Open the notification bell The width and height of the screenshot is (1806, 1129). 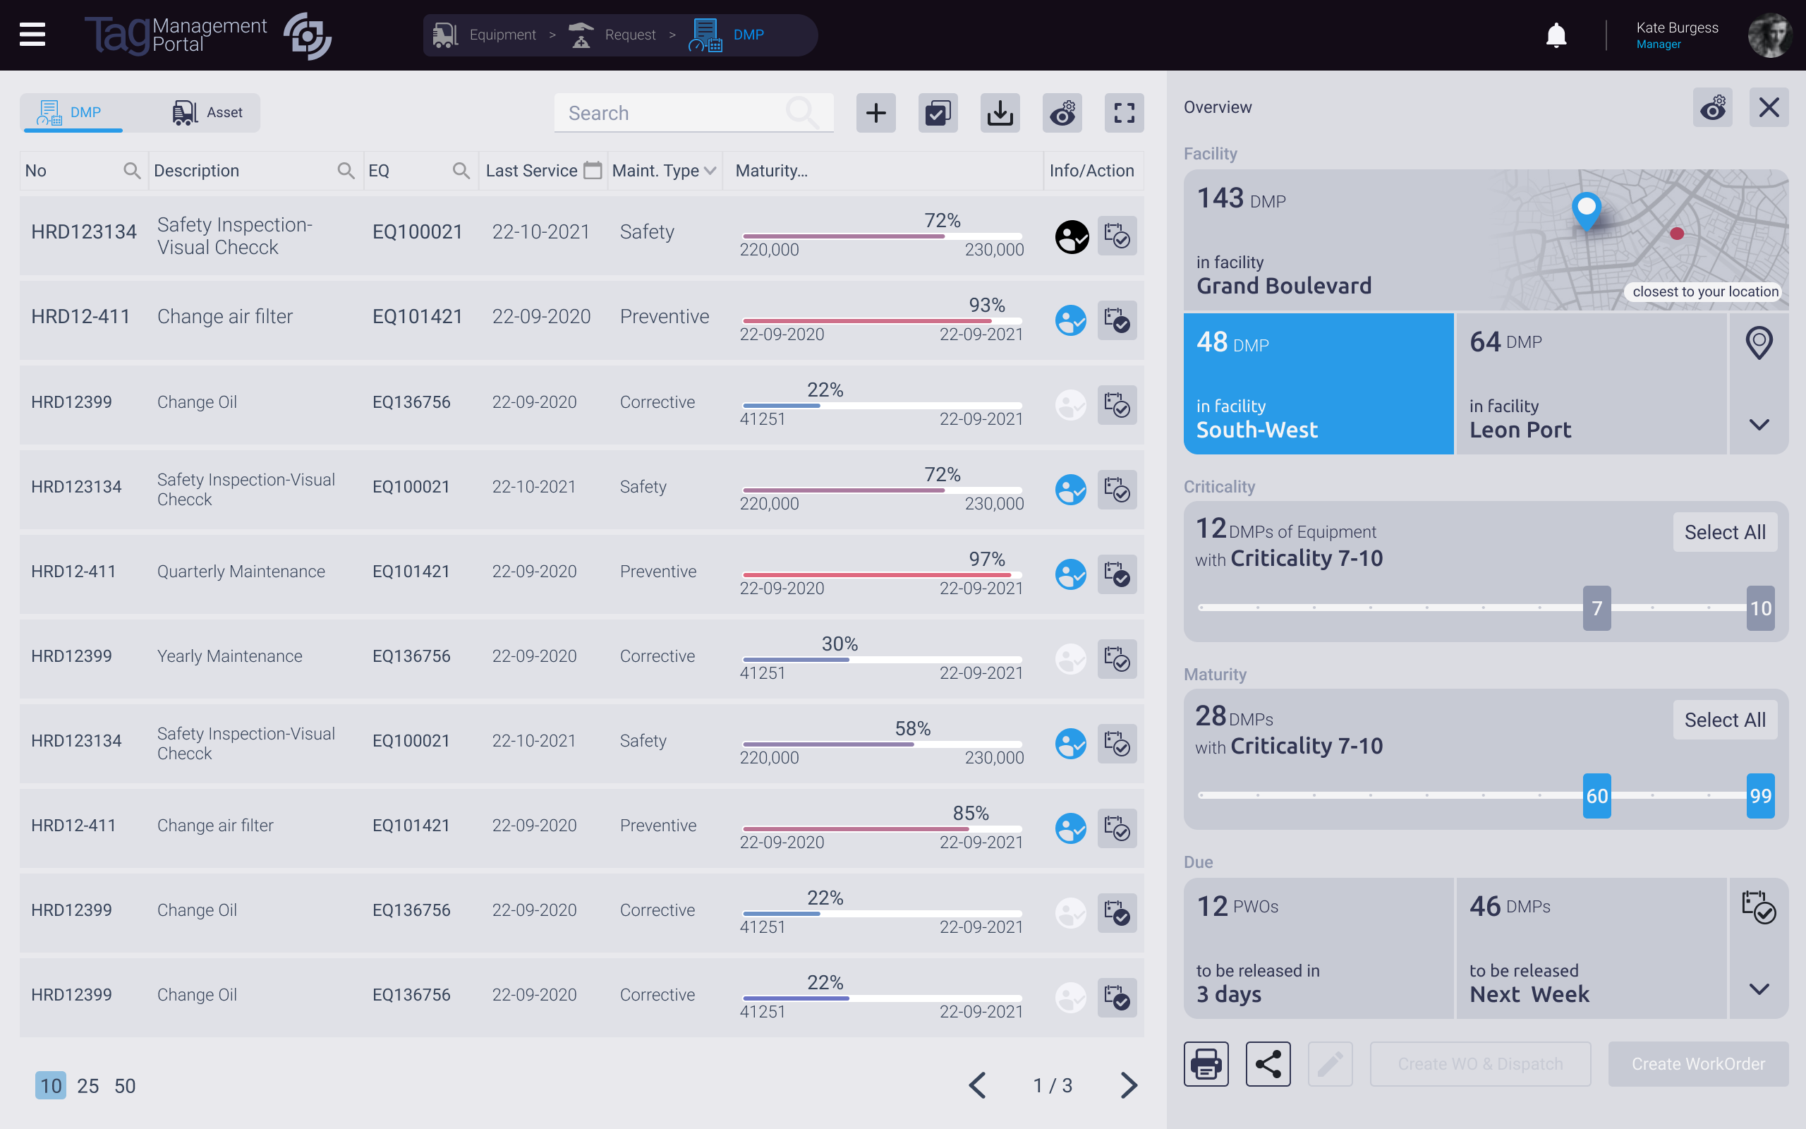coord(1557,35)
